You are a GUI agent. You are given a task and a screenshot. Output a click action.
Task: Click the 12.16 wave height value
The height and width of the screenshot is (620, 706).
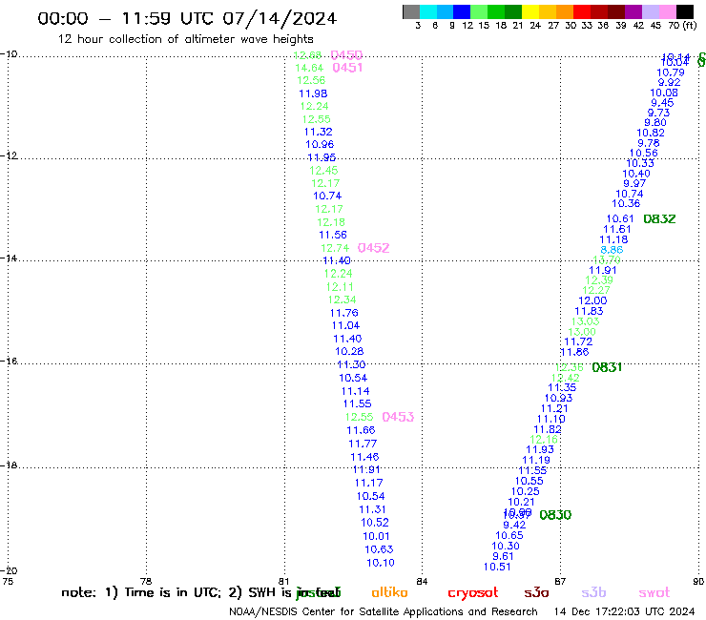tap(544, 440)
